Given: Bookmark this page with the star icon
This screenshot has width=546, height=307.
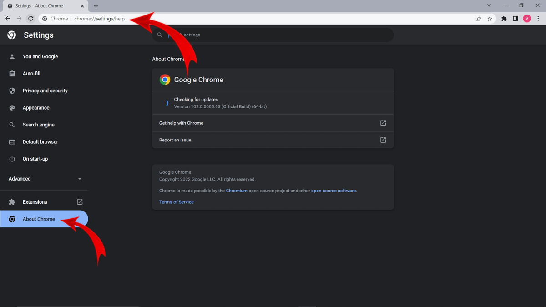Looking at the screenshot, I should [x=490, y=19].
